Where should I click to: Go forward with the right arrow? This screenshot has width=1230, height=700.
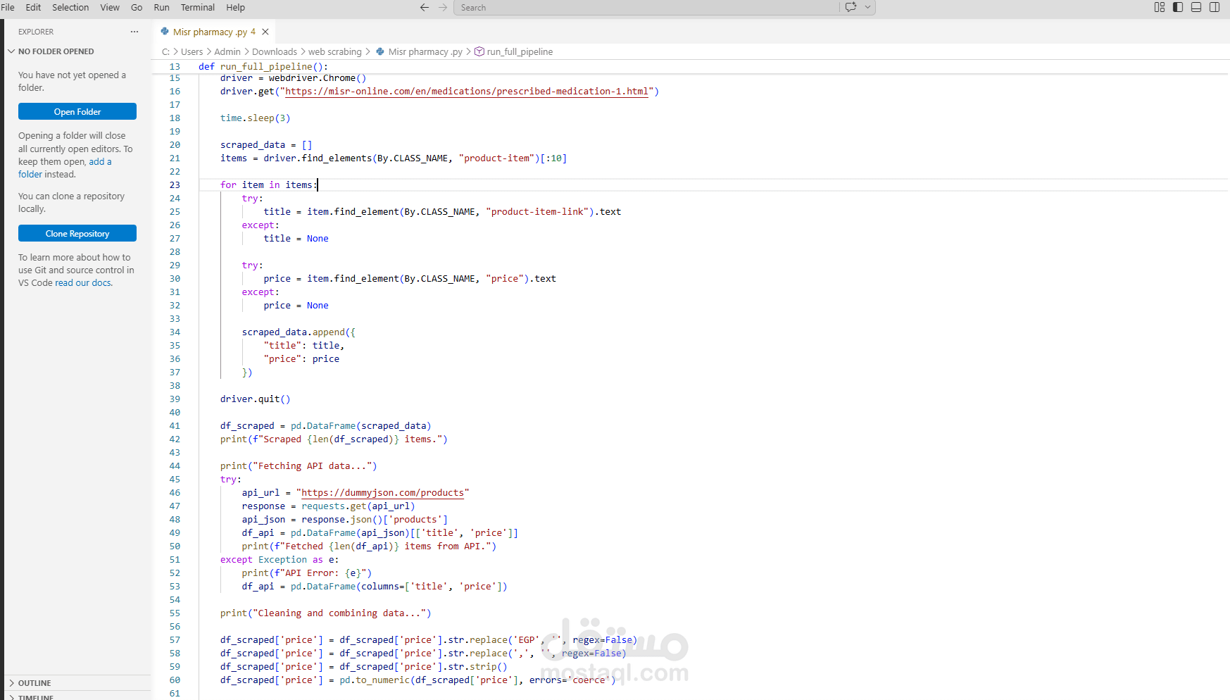point(443,7)
